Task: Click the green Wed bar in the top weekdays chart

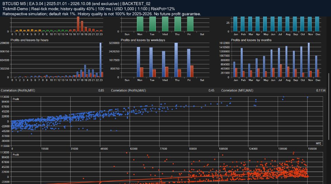Action: coord(165,24)
